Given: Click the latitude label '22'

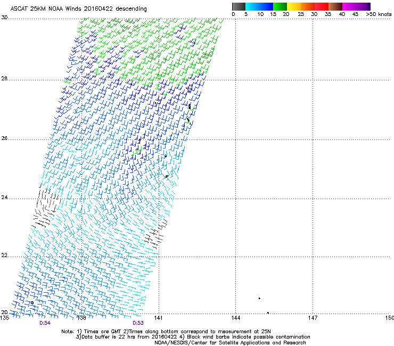Looking at the screenshot, I should (4, 256).
